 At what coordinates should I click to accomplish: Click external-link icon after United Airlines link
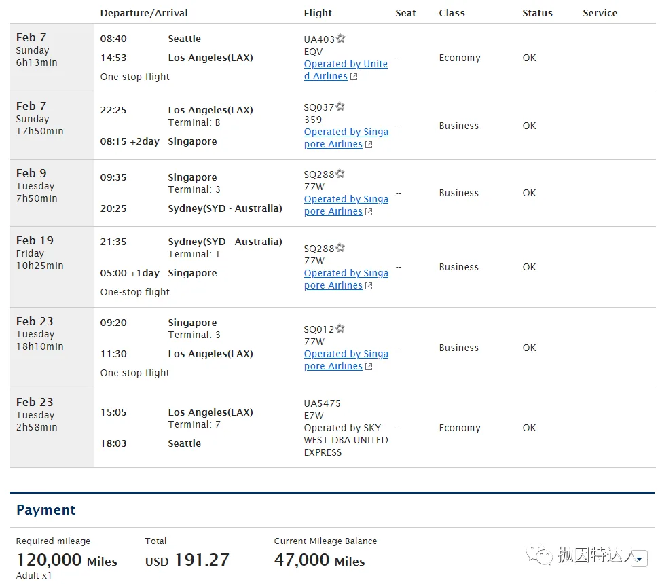354,77
